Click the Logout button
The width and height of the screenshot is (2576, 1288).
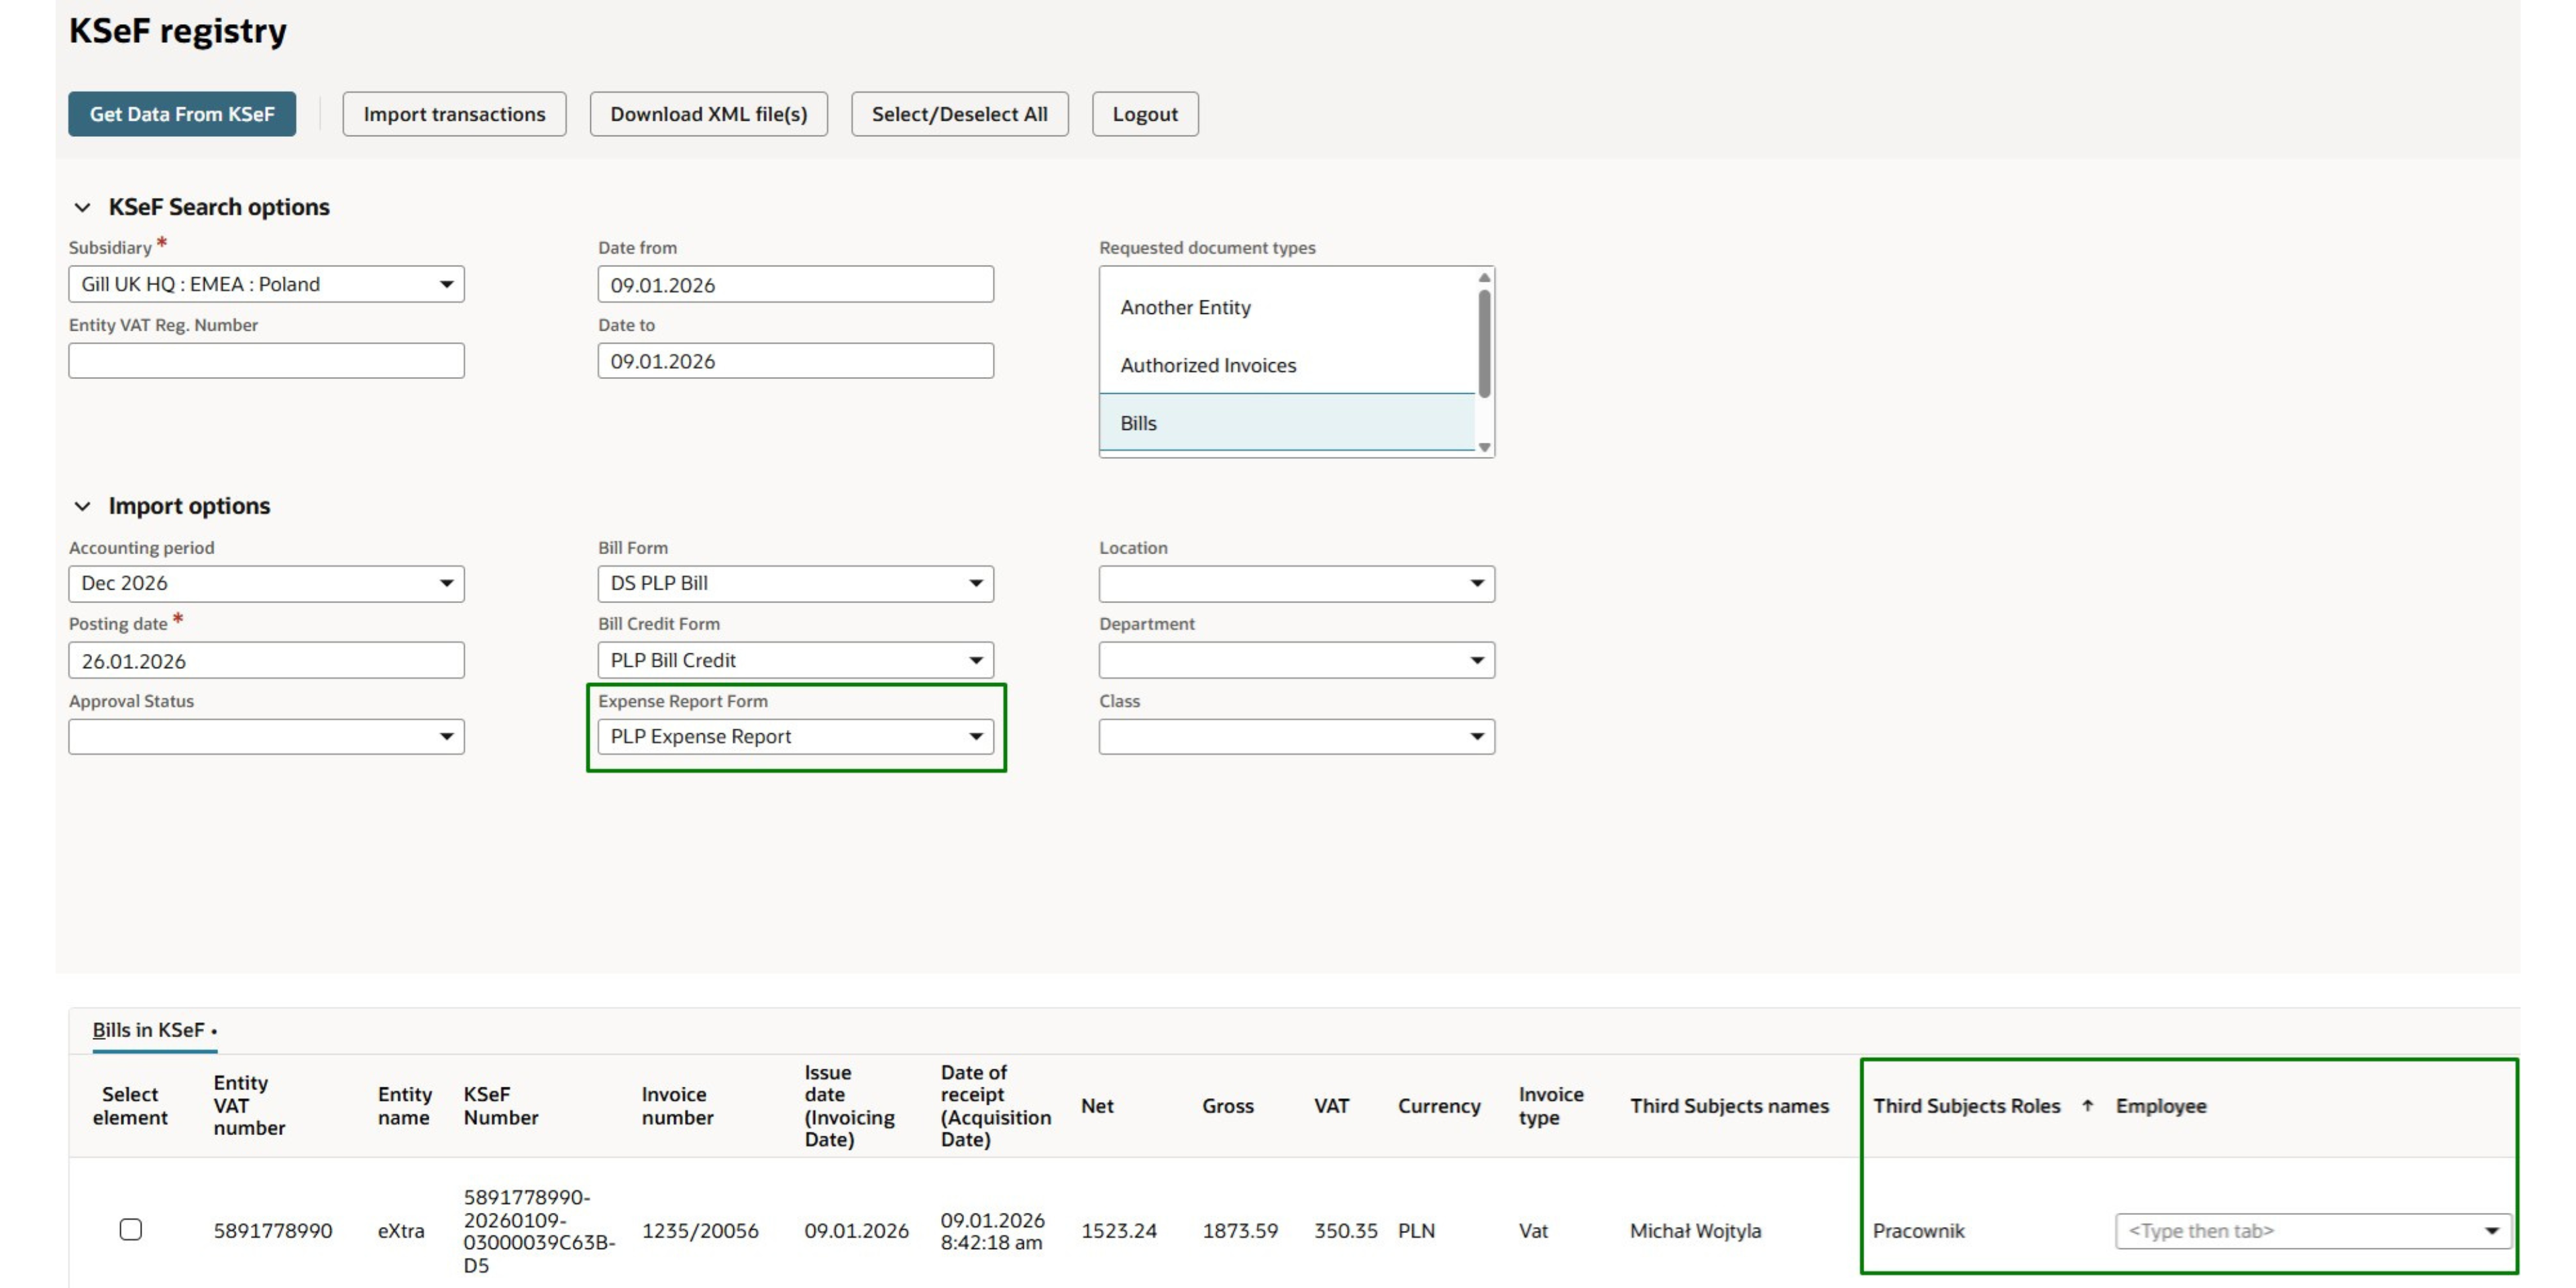pos(1144,113)
